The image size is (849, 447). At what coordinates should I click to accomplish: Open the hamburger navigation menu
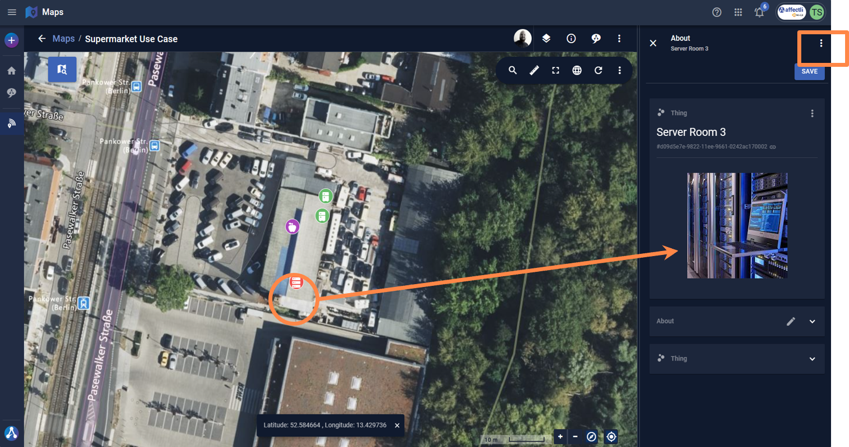point(12,12)
